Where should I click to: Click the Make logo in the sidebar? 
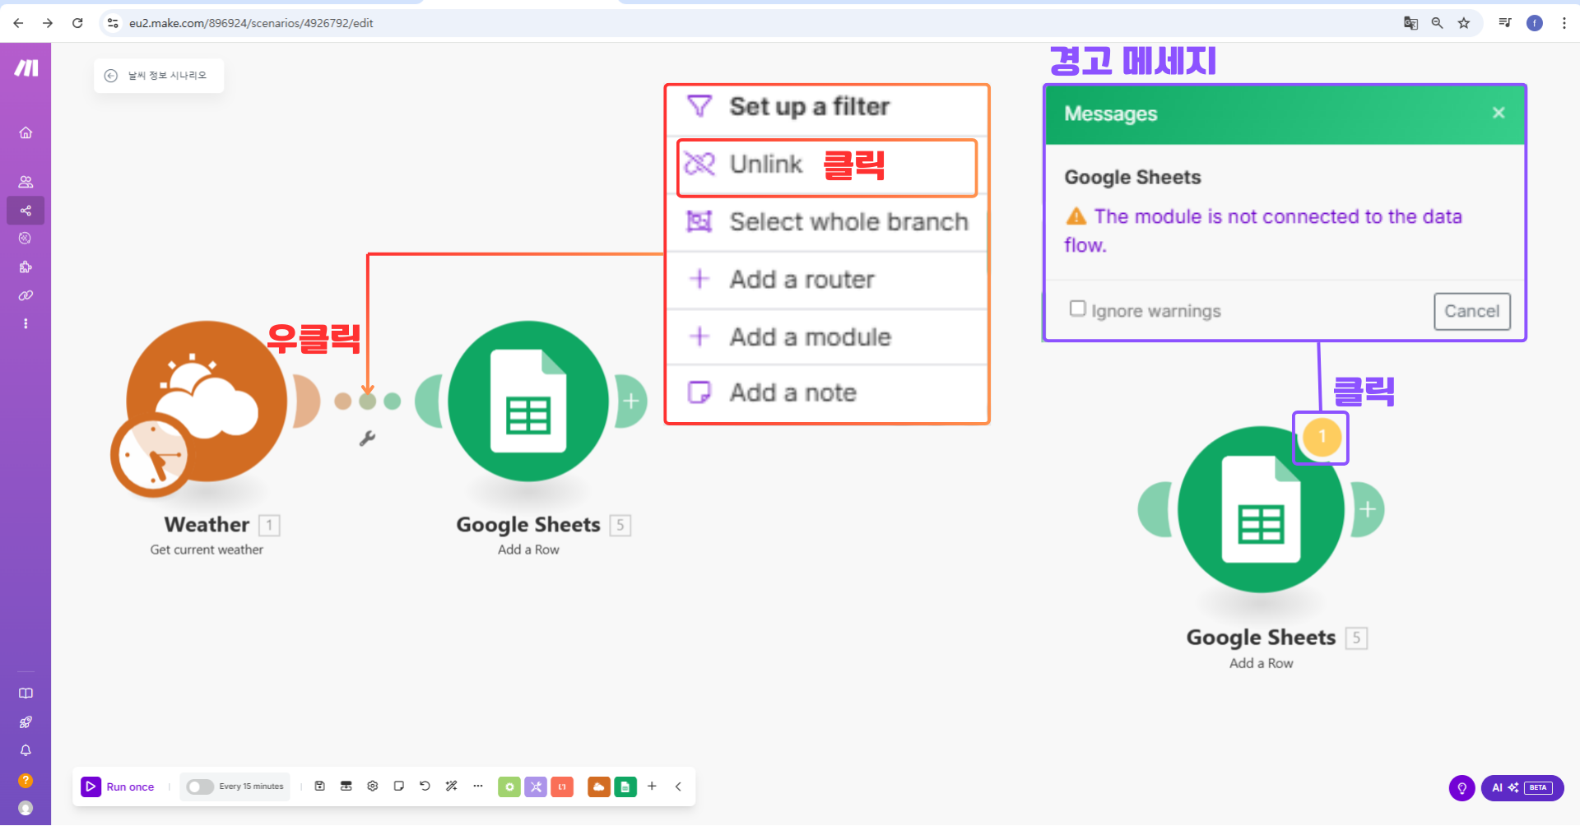tap(26, 68)
